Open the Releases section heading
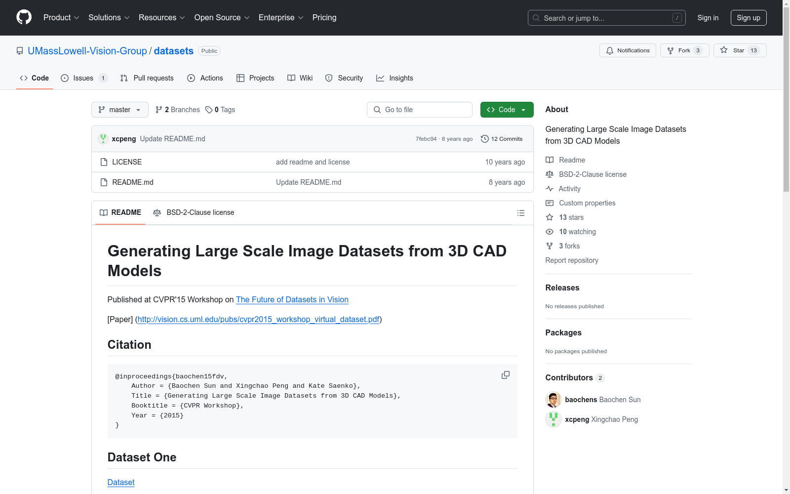Image resolution: width=790 pixels, height=494 pixels. (x=562, y=288)
